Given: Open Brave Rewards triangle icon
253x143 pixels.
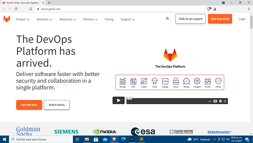Looking at the screenshot, I should click(215, 9).
